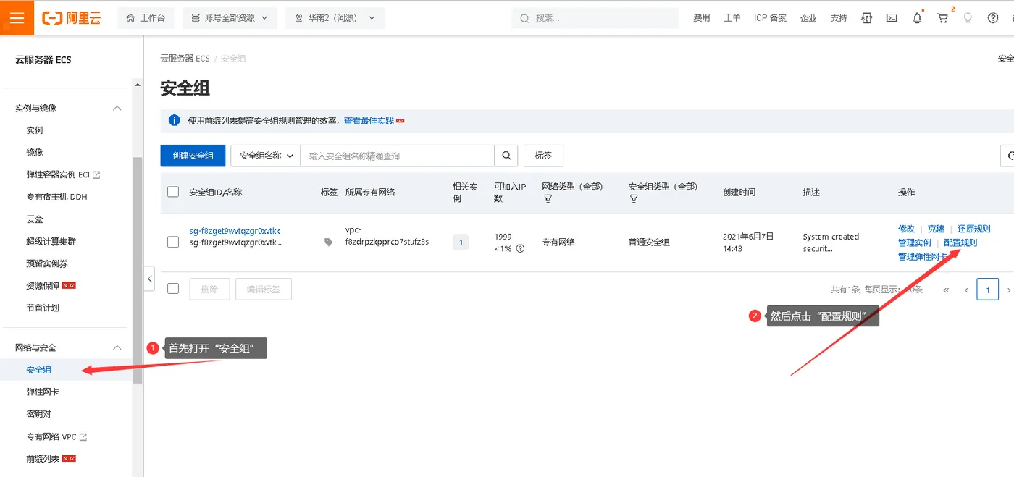Open 支持 in the top menu
The height and width of the screenshot is (477, 1014).
(839, 18)
